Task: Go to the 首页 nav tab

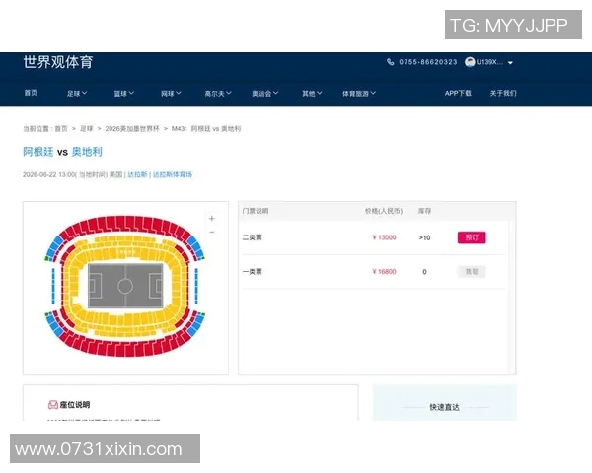Action: (x=31, y=94)
